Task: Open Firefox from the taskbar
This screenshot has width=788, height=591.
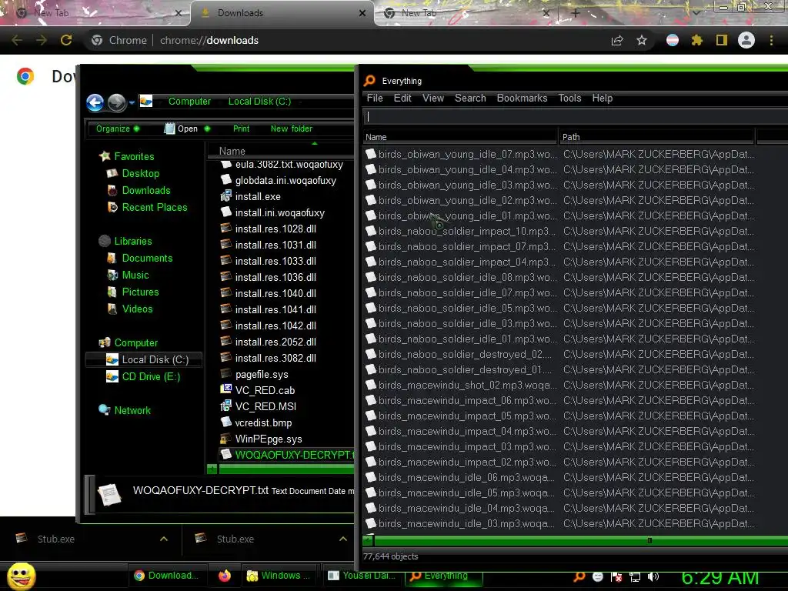Action: 225,576
